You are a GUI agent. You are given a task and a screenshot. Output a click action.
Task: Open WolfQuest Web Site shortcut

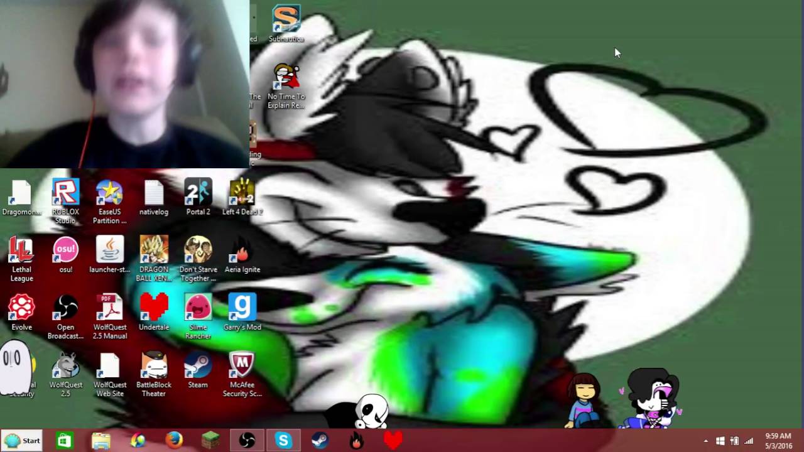tap(110, 375)
